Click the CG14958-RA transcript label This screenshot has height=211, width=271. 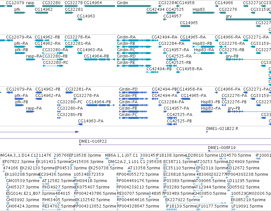click(189, 69)
